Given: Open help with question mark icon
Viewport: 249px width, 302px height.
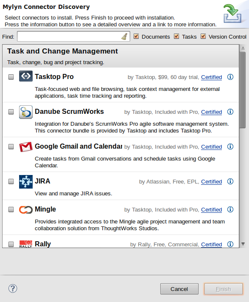Looking at the screenshot, I should [13, 288].
